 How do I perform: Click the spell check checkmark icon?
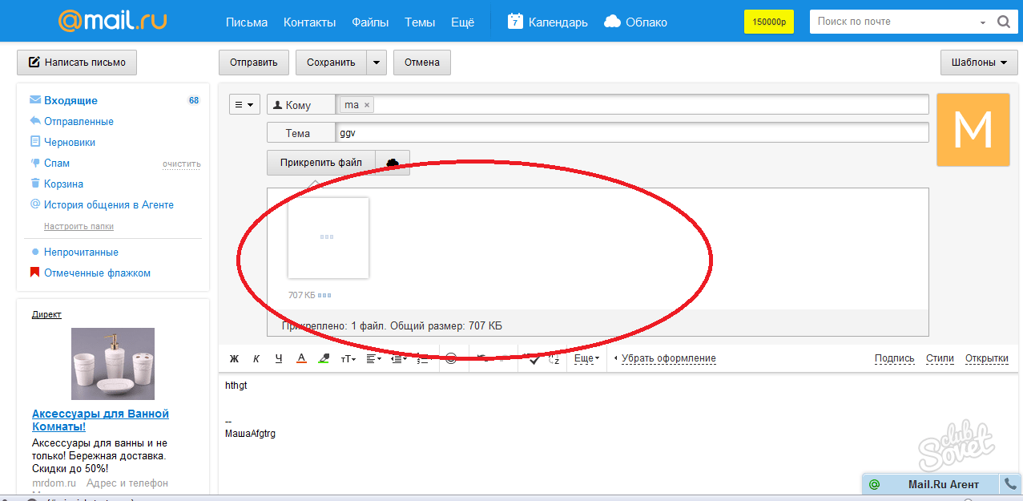pyautogui.click(x=534, y=359)
